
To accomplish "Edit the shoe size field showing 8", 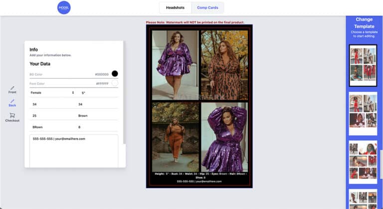I will (x=98, y=127).
